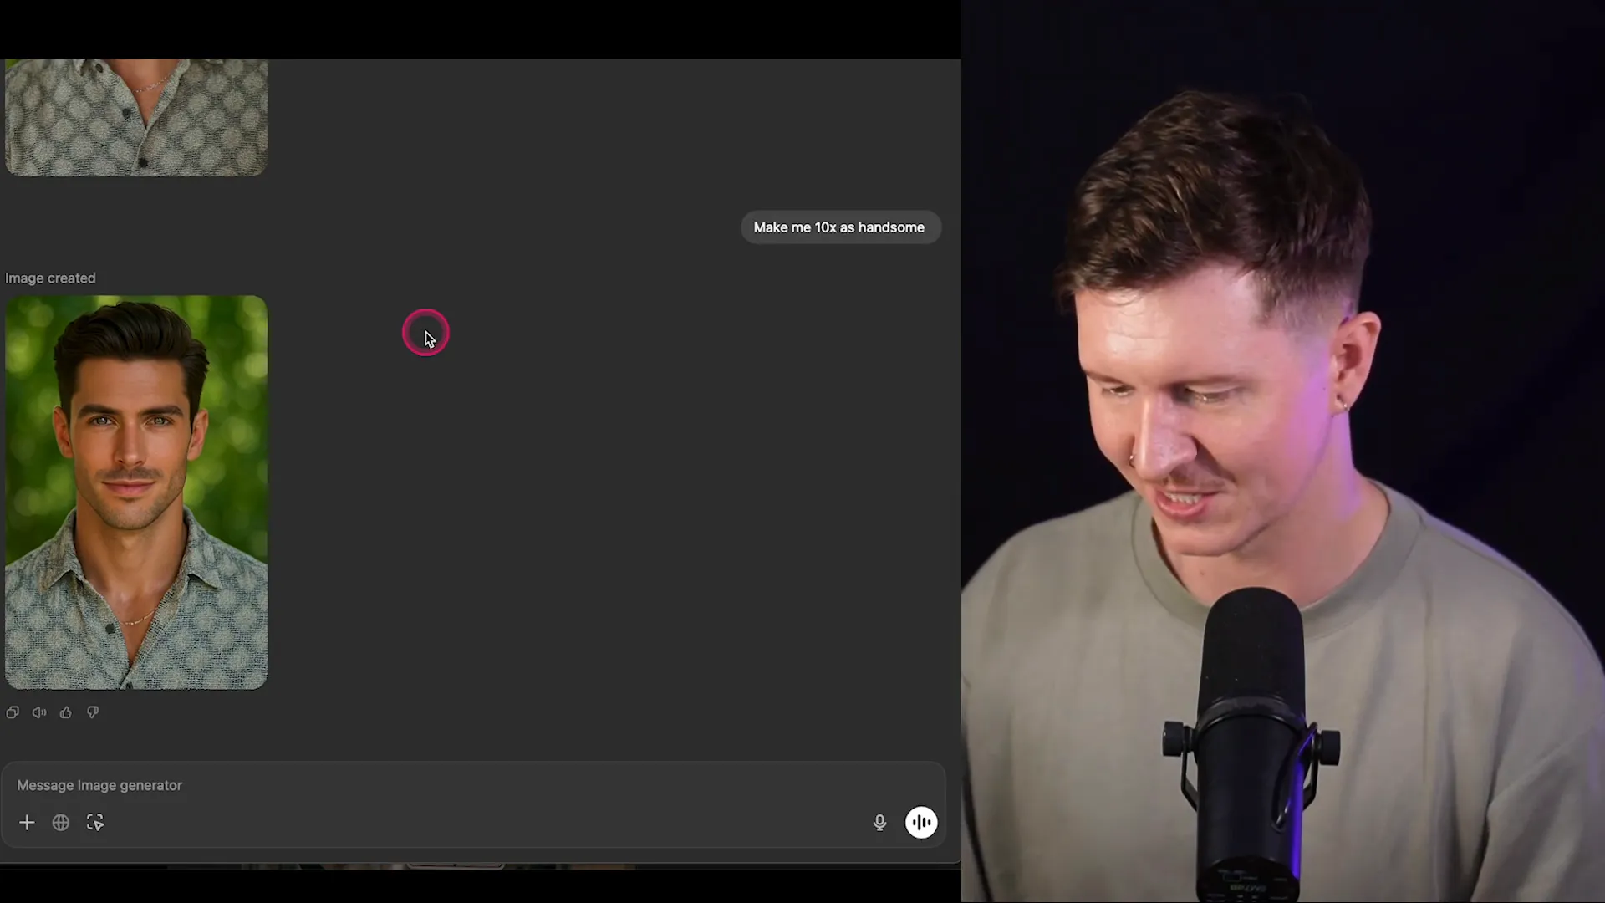
Task: Open the screen capture tool icon
Action: click(x=95, y=823)
